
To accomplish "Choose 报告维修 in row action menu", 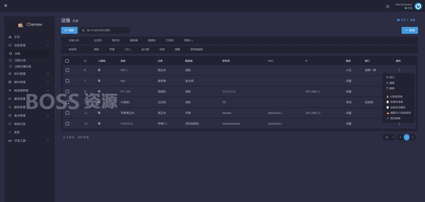I will (393, 118).
